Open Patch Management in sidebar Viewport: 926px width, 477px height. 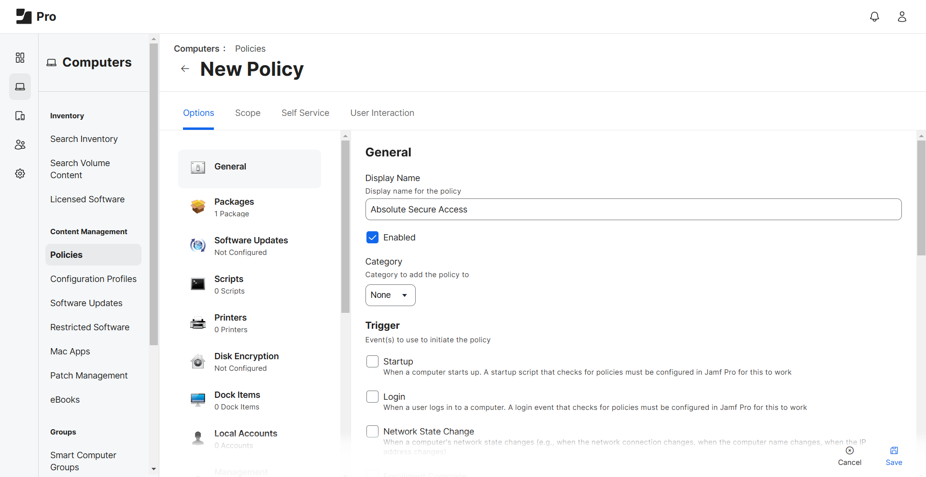[x=89, y=376]
